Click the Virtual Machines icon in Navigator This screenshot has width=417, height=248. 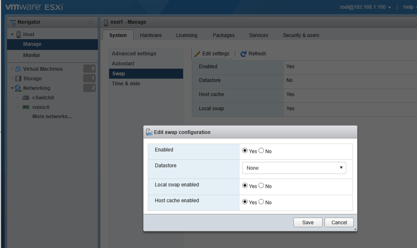click(x=18, y=69)
